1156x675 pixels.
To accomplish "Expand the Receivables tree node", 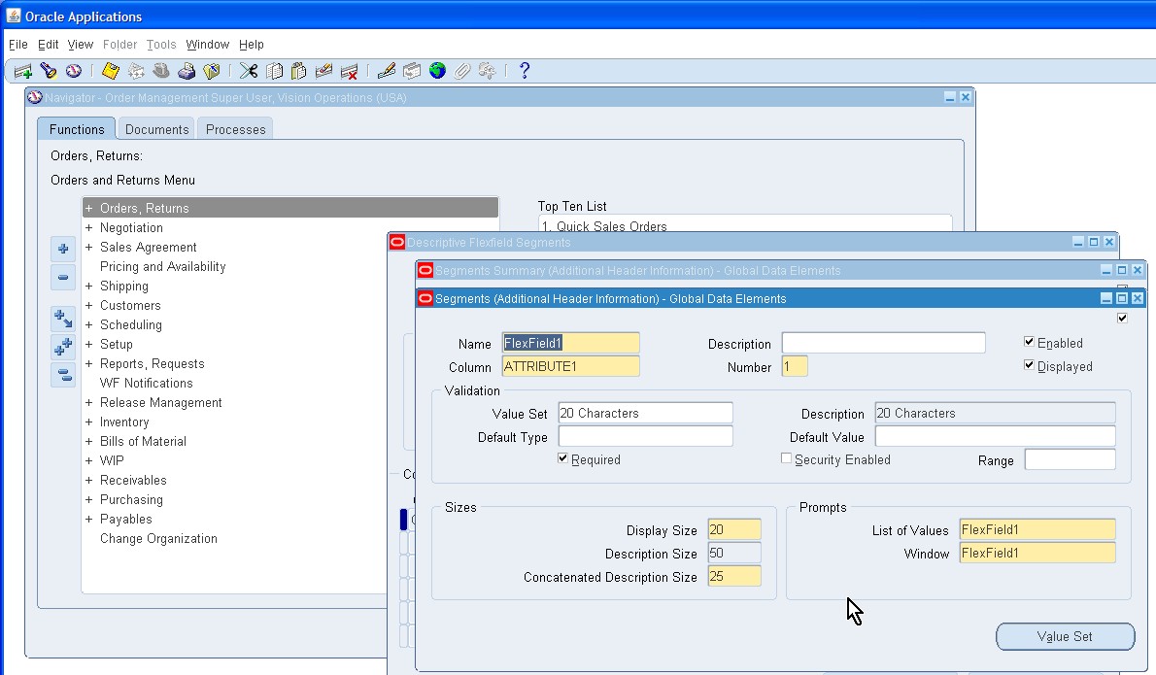I will pos(88,481).
